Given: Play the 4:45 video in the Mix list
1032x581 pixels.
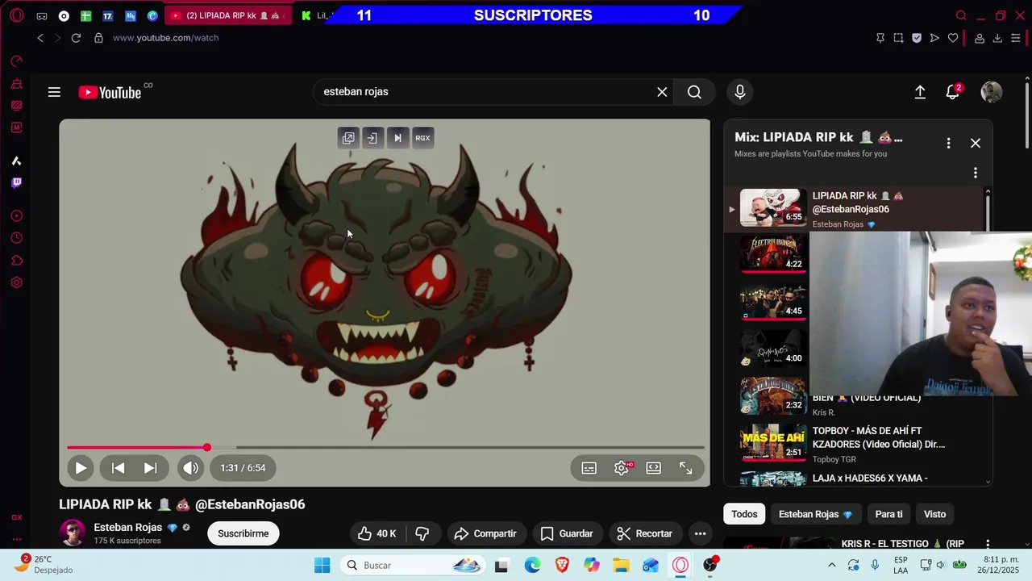Looking at the screenshot, I should coord(773,302).
